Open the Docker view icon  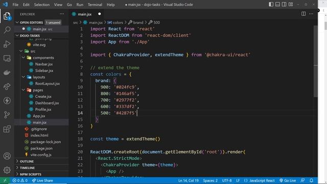[x=7, y=73]
